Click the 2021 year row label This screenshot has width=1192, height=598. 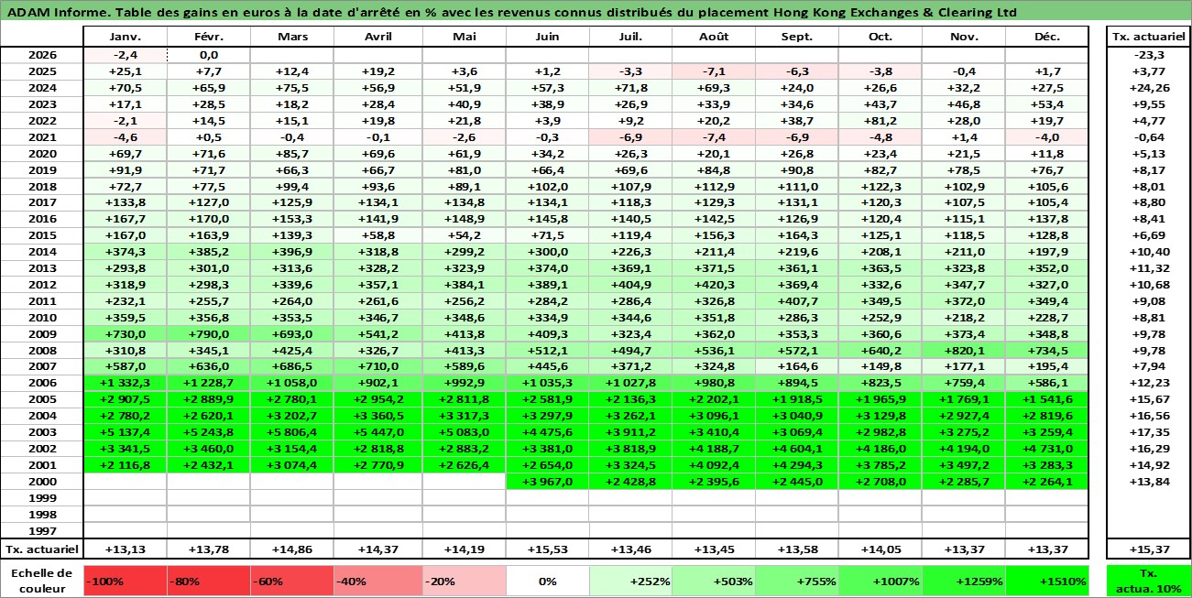42,137
